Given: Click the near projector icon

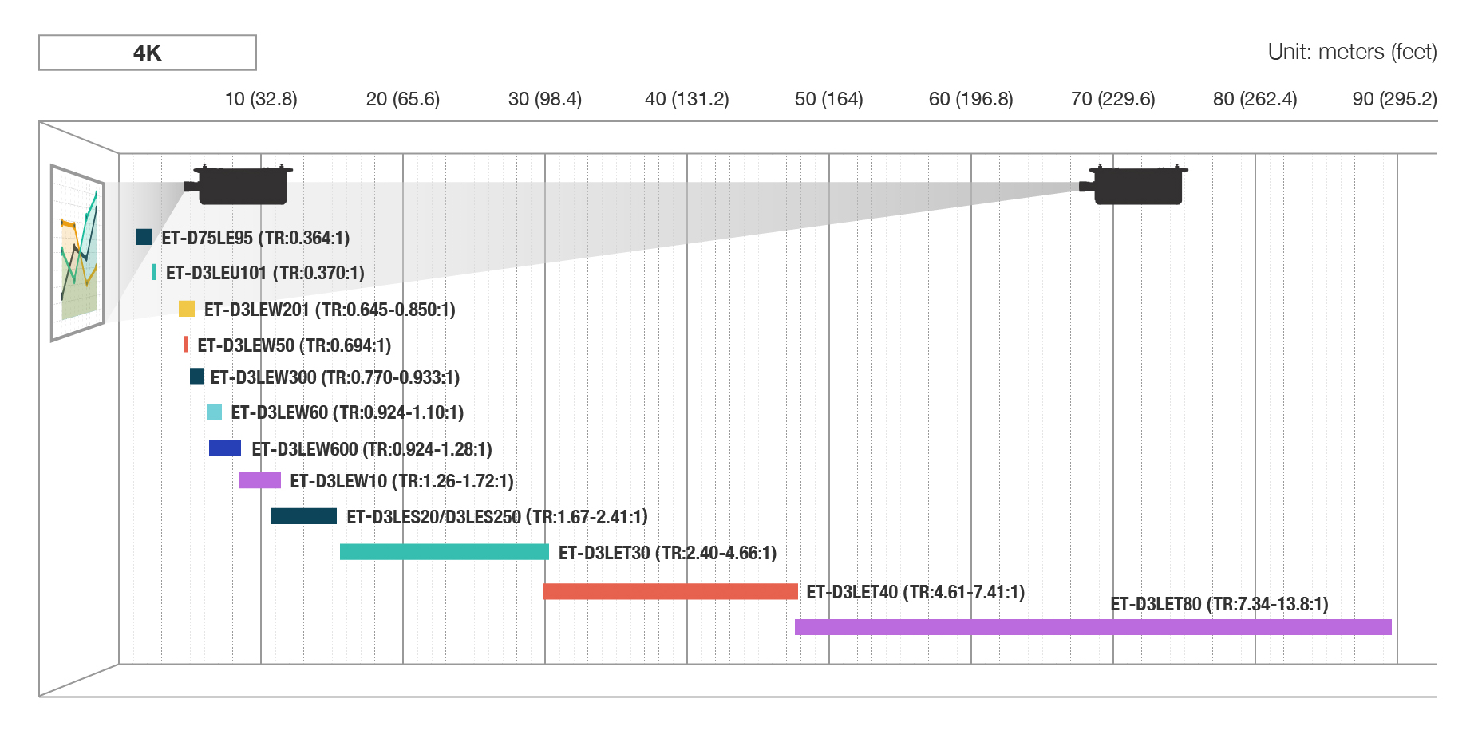Looking at the screenshot, I should coord(239,185).
